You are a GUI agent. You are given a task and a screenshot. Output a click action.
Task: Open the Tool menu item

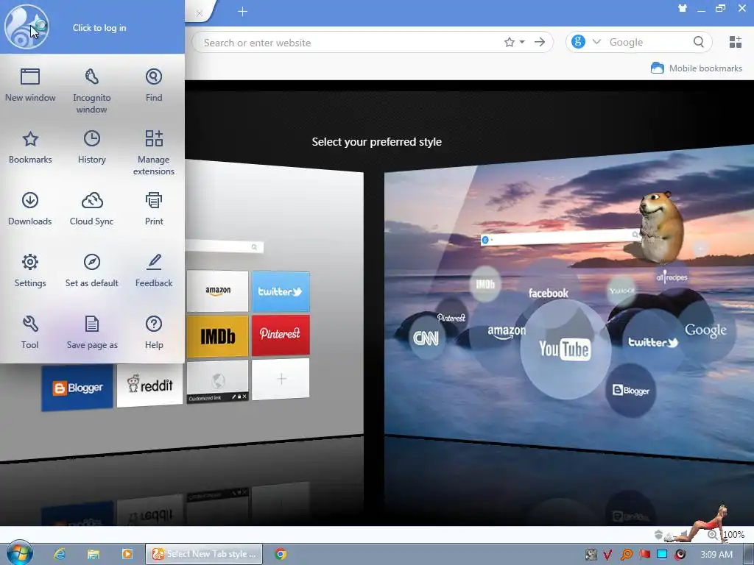(x=29, y=333)
